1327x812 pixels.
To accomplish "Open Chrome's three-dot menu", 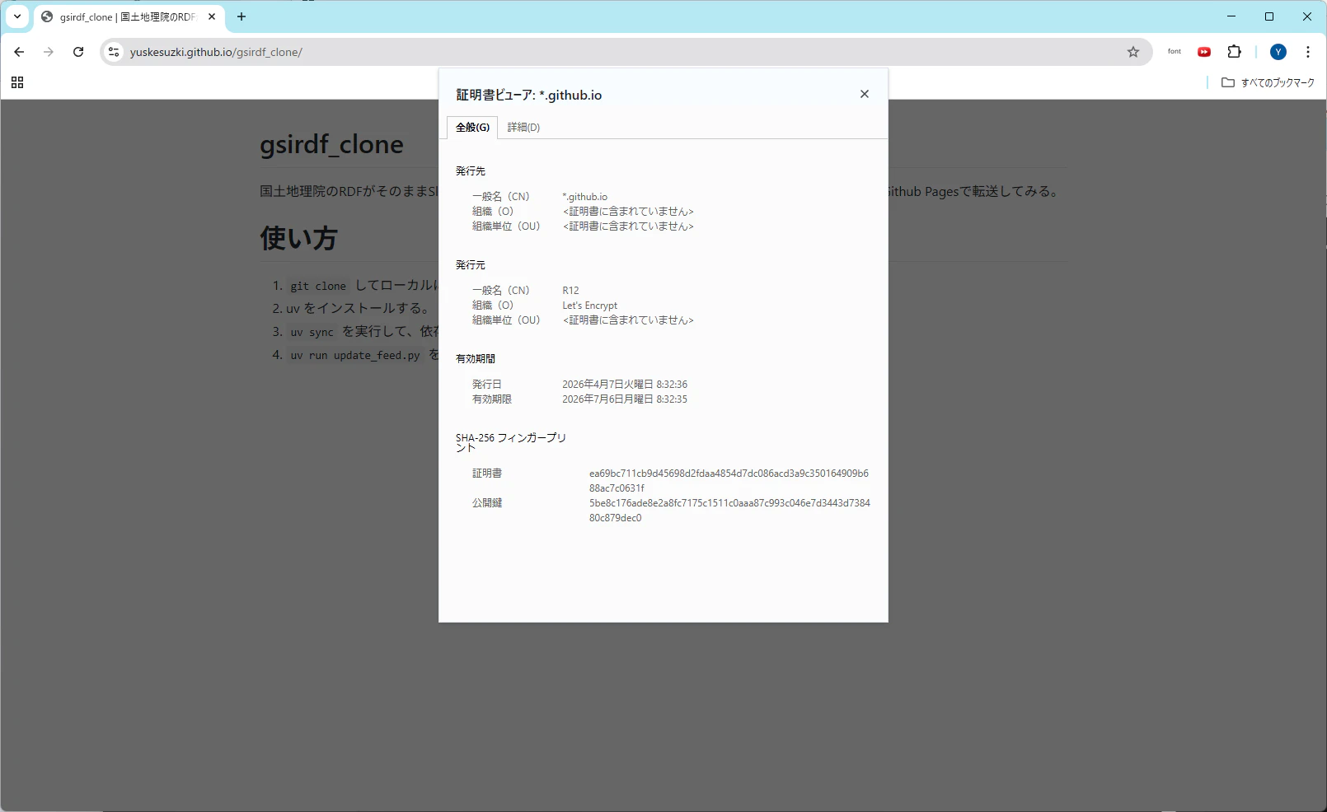I will click(1308, 52).
